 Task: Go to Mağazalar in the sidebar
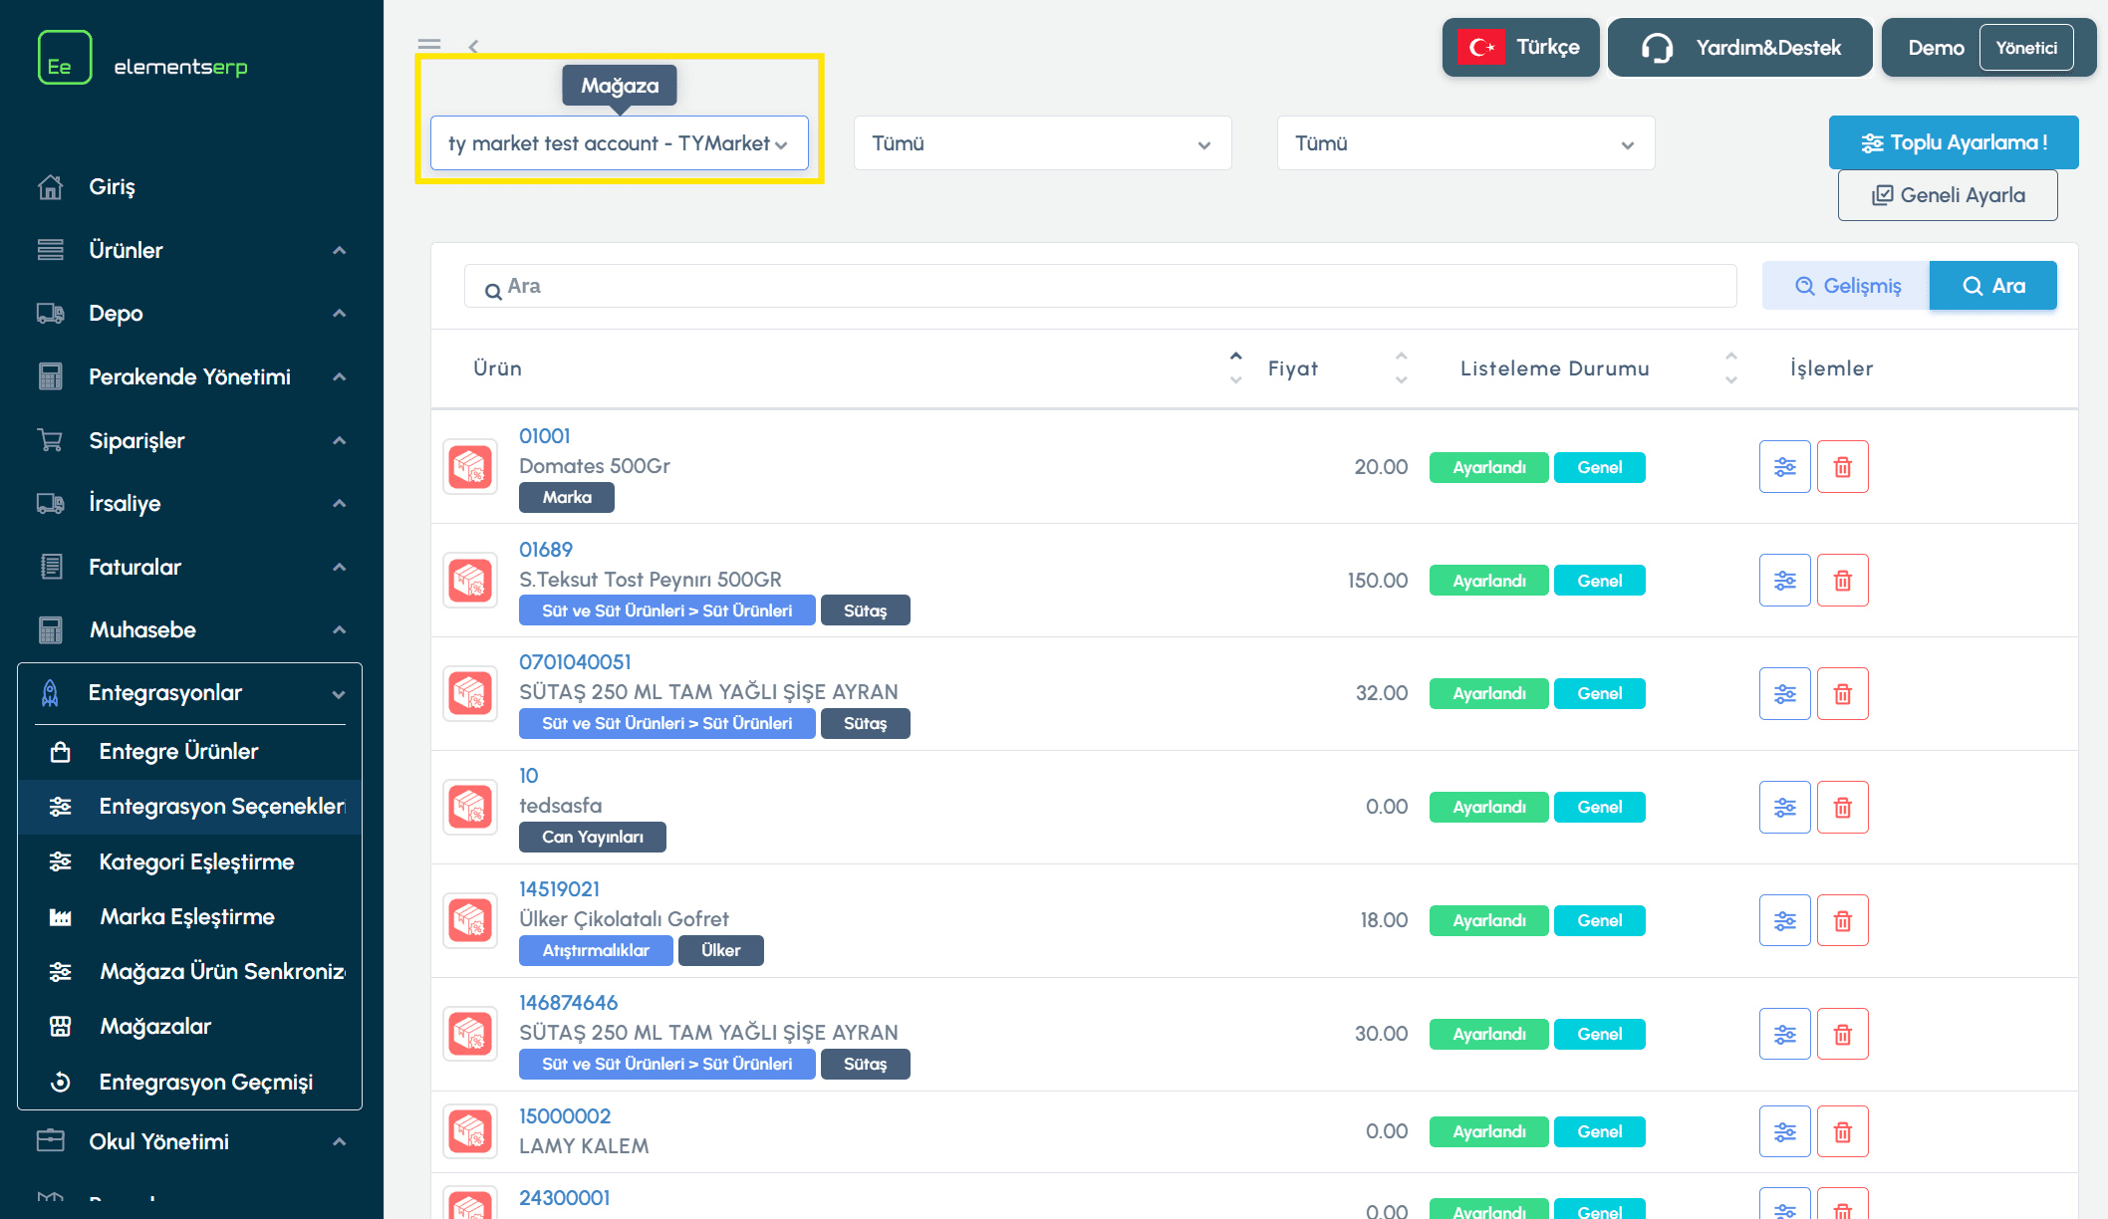coord(155,1027)
